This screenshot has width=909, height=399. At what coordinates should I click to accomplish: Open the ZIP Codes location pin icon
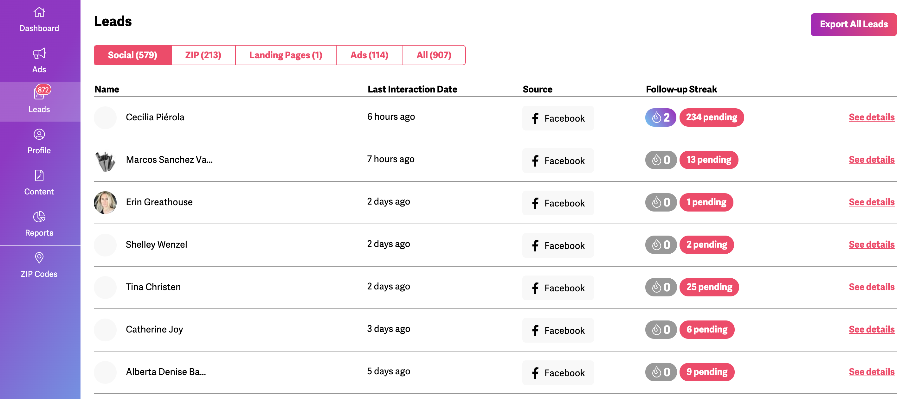39,258
